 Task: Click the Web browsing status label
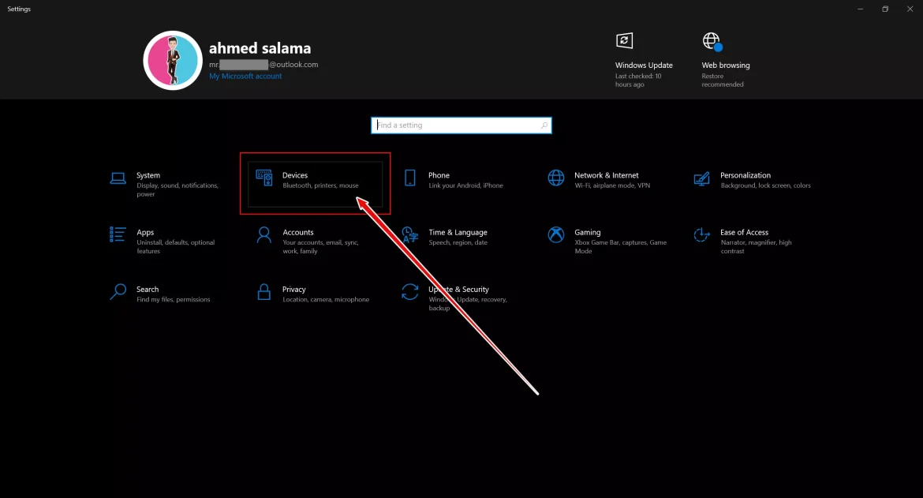coord(726,66)
